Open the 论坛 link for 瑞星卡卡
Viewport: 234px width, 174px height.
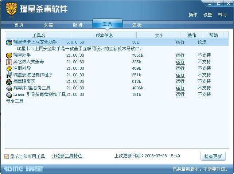coord(202,42)
